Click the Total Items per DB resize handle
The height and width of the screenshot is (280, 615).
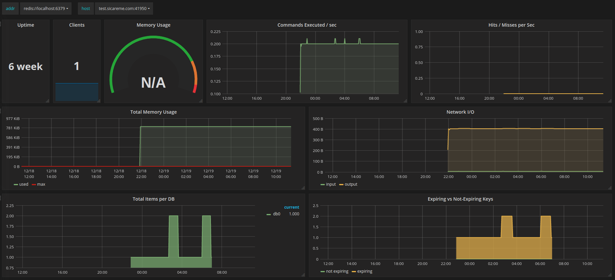click(303, 275)
